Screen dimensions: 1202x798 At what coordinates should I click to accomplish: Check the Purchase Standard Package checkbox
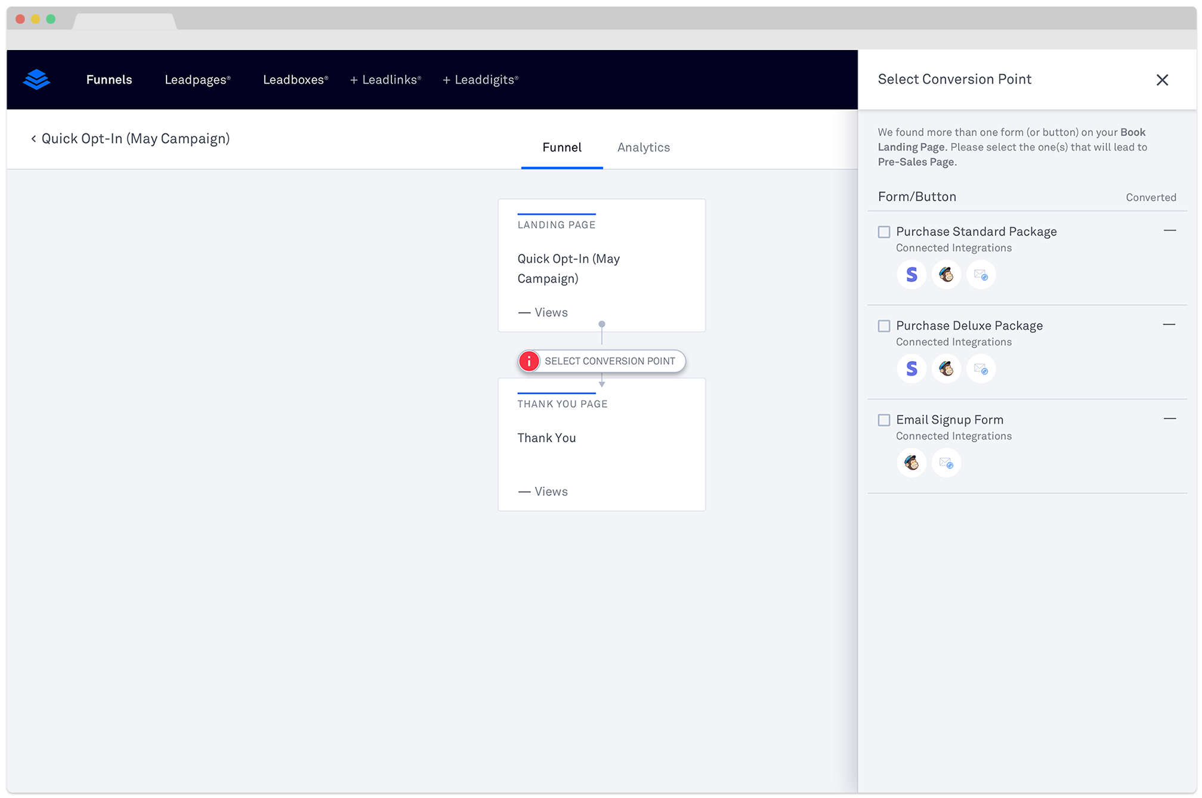tap(883, 232)
